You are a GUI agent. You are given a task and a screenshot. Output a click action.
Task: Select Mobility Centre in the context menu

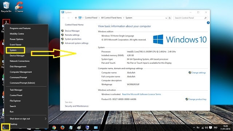pyautogui.click(x=17, y=34)
